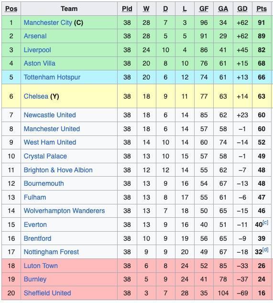Open the Arsenal team link

tap(35, 36)
